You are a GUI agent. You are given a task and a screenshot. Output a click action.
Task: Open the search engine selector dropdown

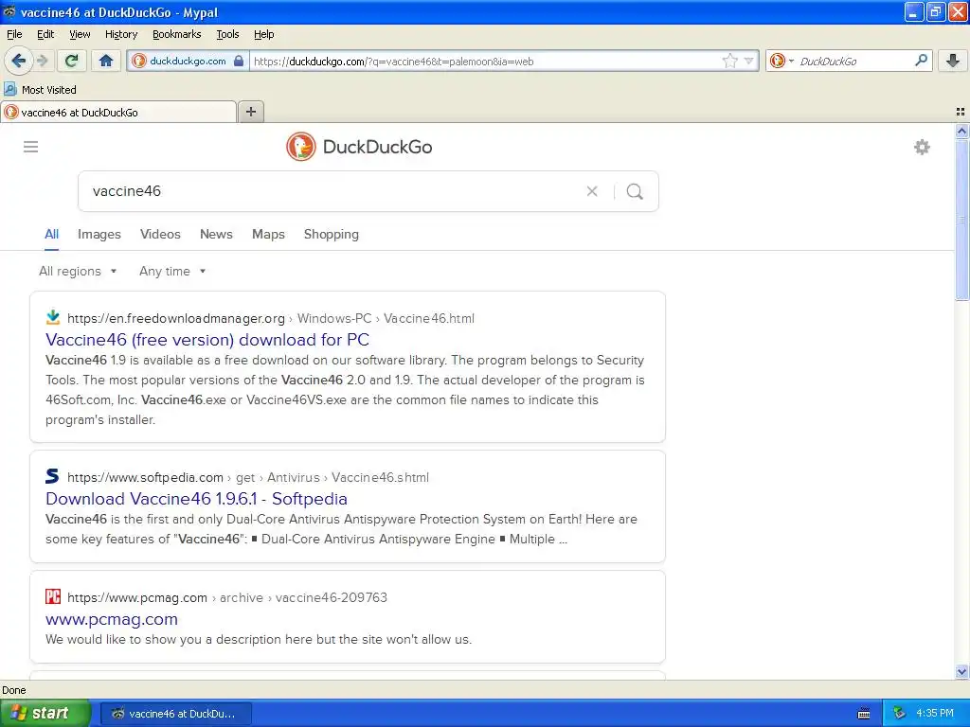781,61
